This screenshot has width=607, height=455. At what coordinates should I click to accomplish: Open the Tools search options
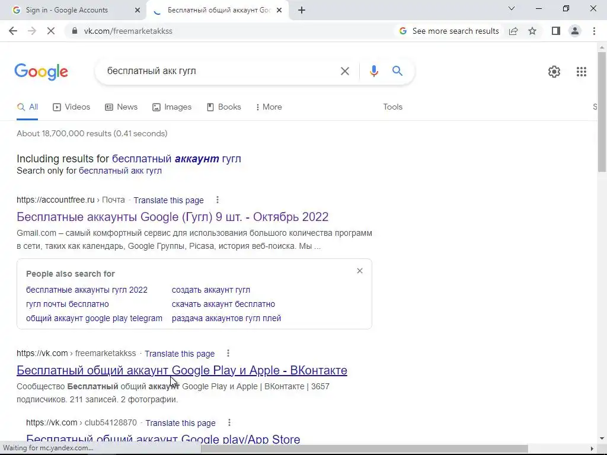point(392,107)
